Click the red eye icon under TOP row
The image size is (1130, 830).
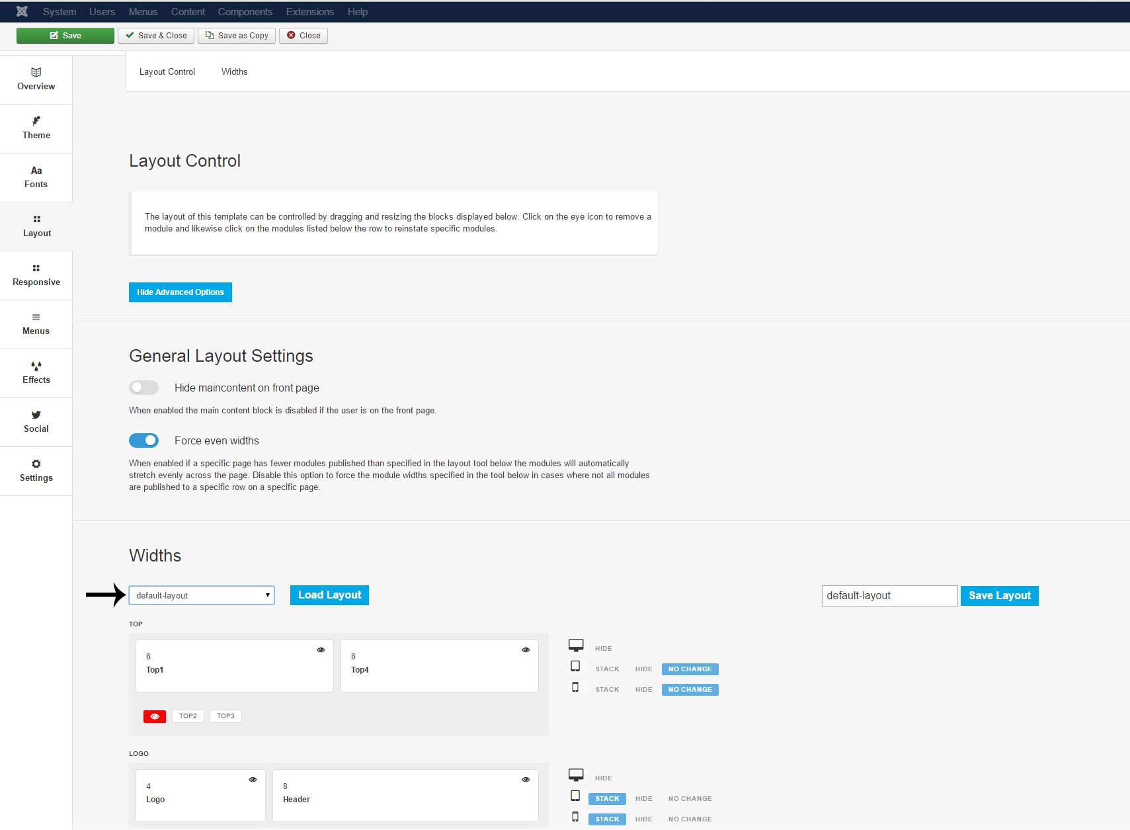155,716
